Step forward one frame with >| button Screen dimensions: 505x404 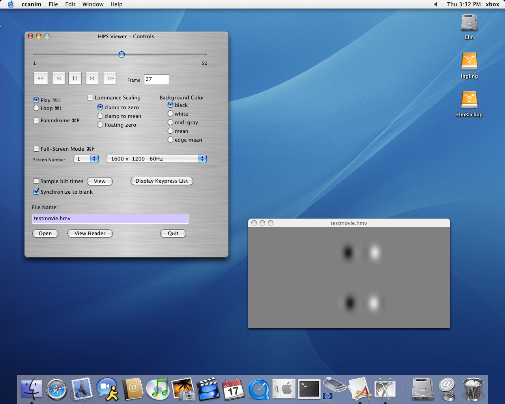click(92, 78)
